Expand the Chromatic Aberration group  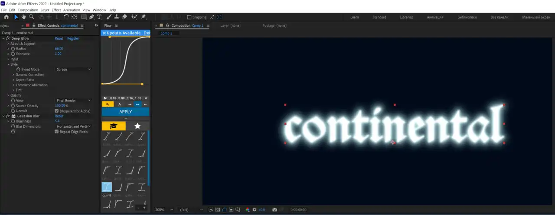click(13, 85)
